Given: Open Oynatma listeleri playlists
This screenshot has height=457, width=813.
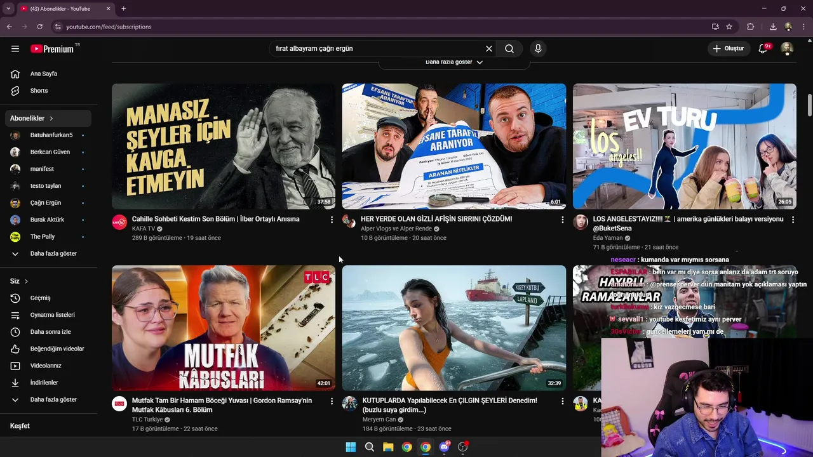Looking at the screenshot, I should click(x=50, y=315).
